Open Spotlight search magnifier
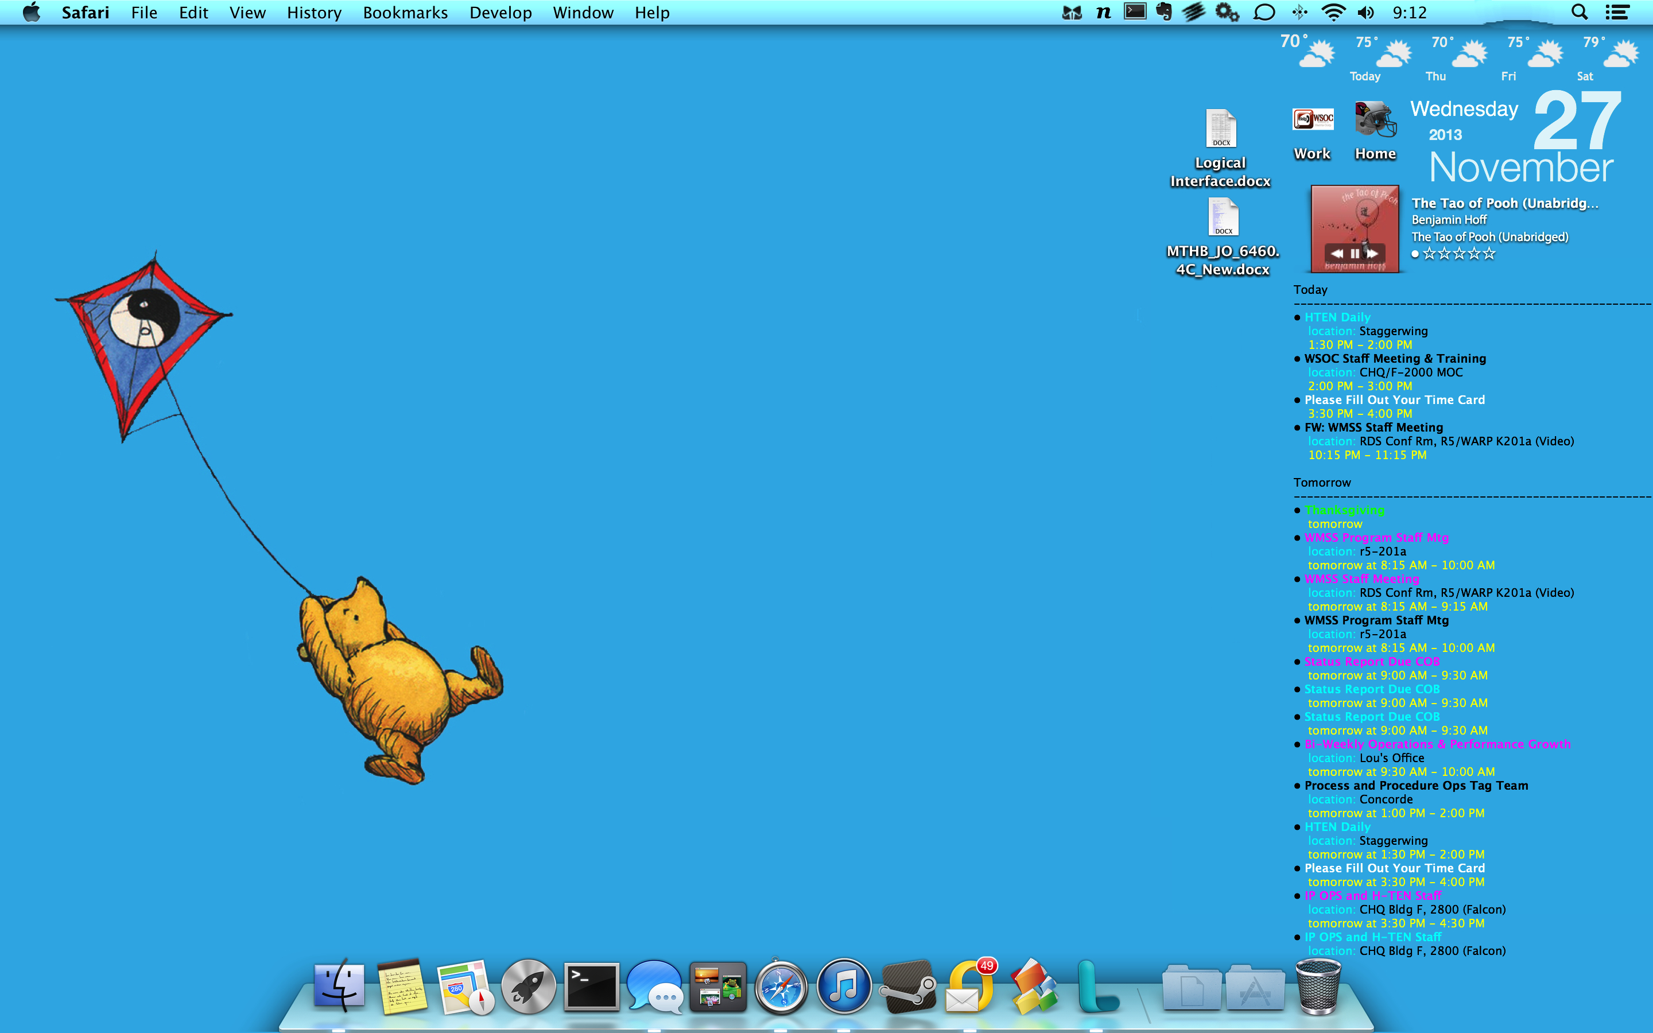Image resolution: width=1653 pixels, height=1033 pixels. [1580, 12]
